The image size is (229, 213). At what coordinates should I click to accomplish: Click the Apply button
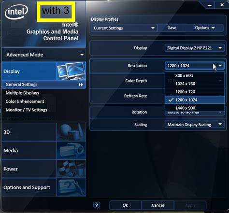[190, 205]
